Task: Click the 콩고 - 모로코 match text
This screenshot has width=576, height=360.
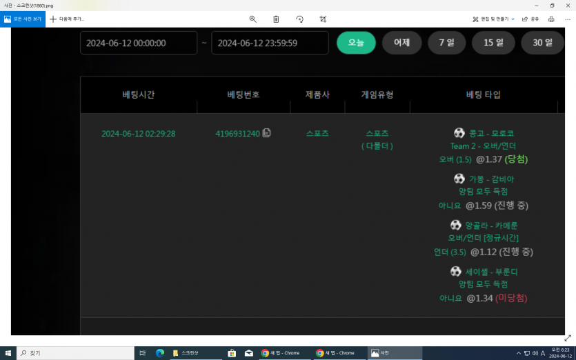Action: (x=492, y=133)
